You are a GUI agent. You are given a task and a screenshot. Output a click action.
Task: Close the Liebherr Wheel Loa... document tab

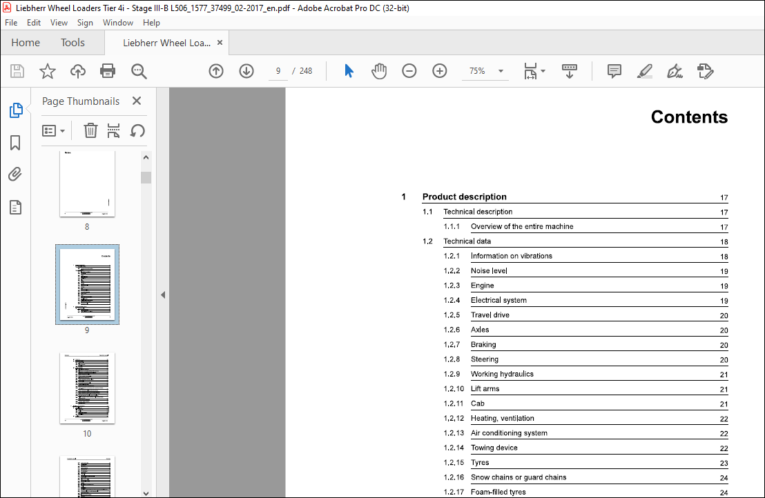(220, 42)
